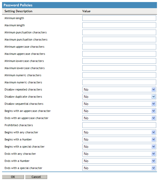Focus the Minimum lowercase characters field
Viewport: 159px width, 182px height.
[119, 61]
